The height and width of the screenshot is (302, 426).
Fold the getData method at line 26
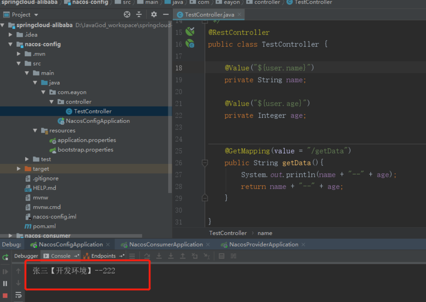coord(205,163)
